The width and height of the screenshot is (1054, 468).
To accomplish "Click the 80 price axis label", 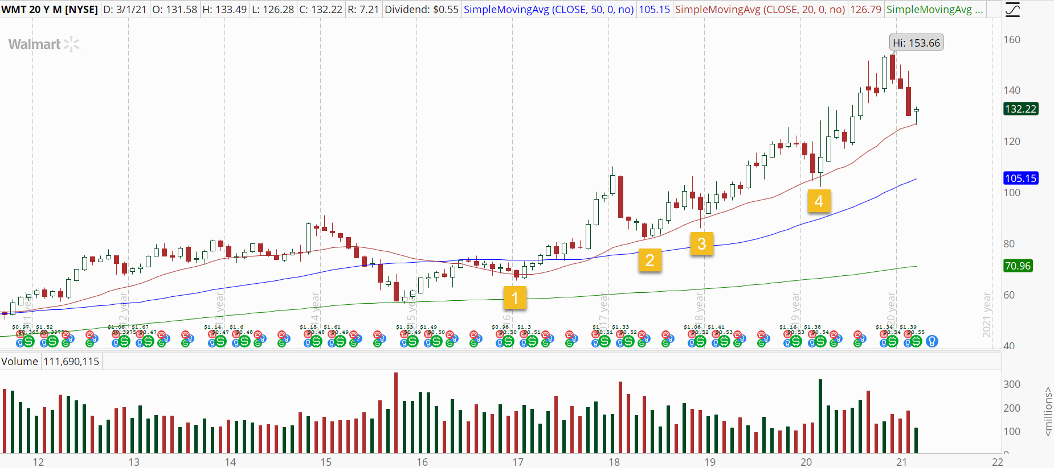I will click(x=1009, y=243).
